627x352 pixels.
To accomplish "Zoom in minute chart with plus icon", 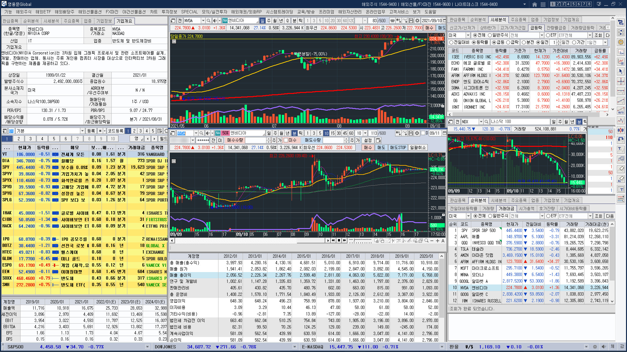I will point(437,241).
